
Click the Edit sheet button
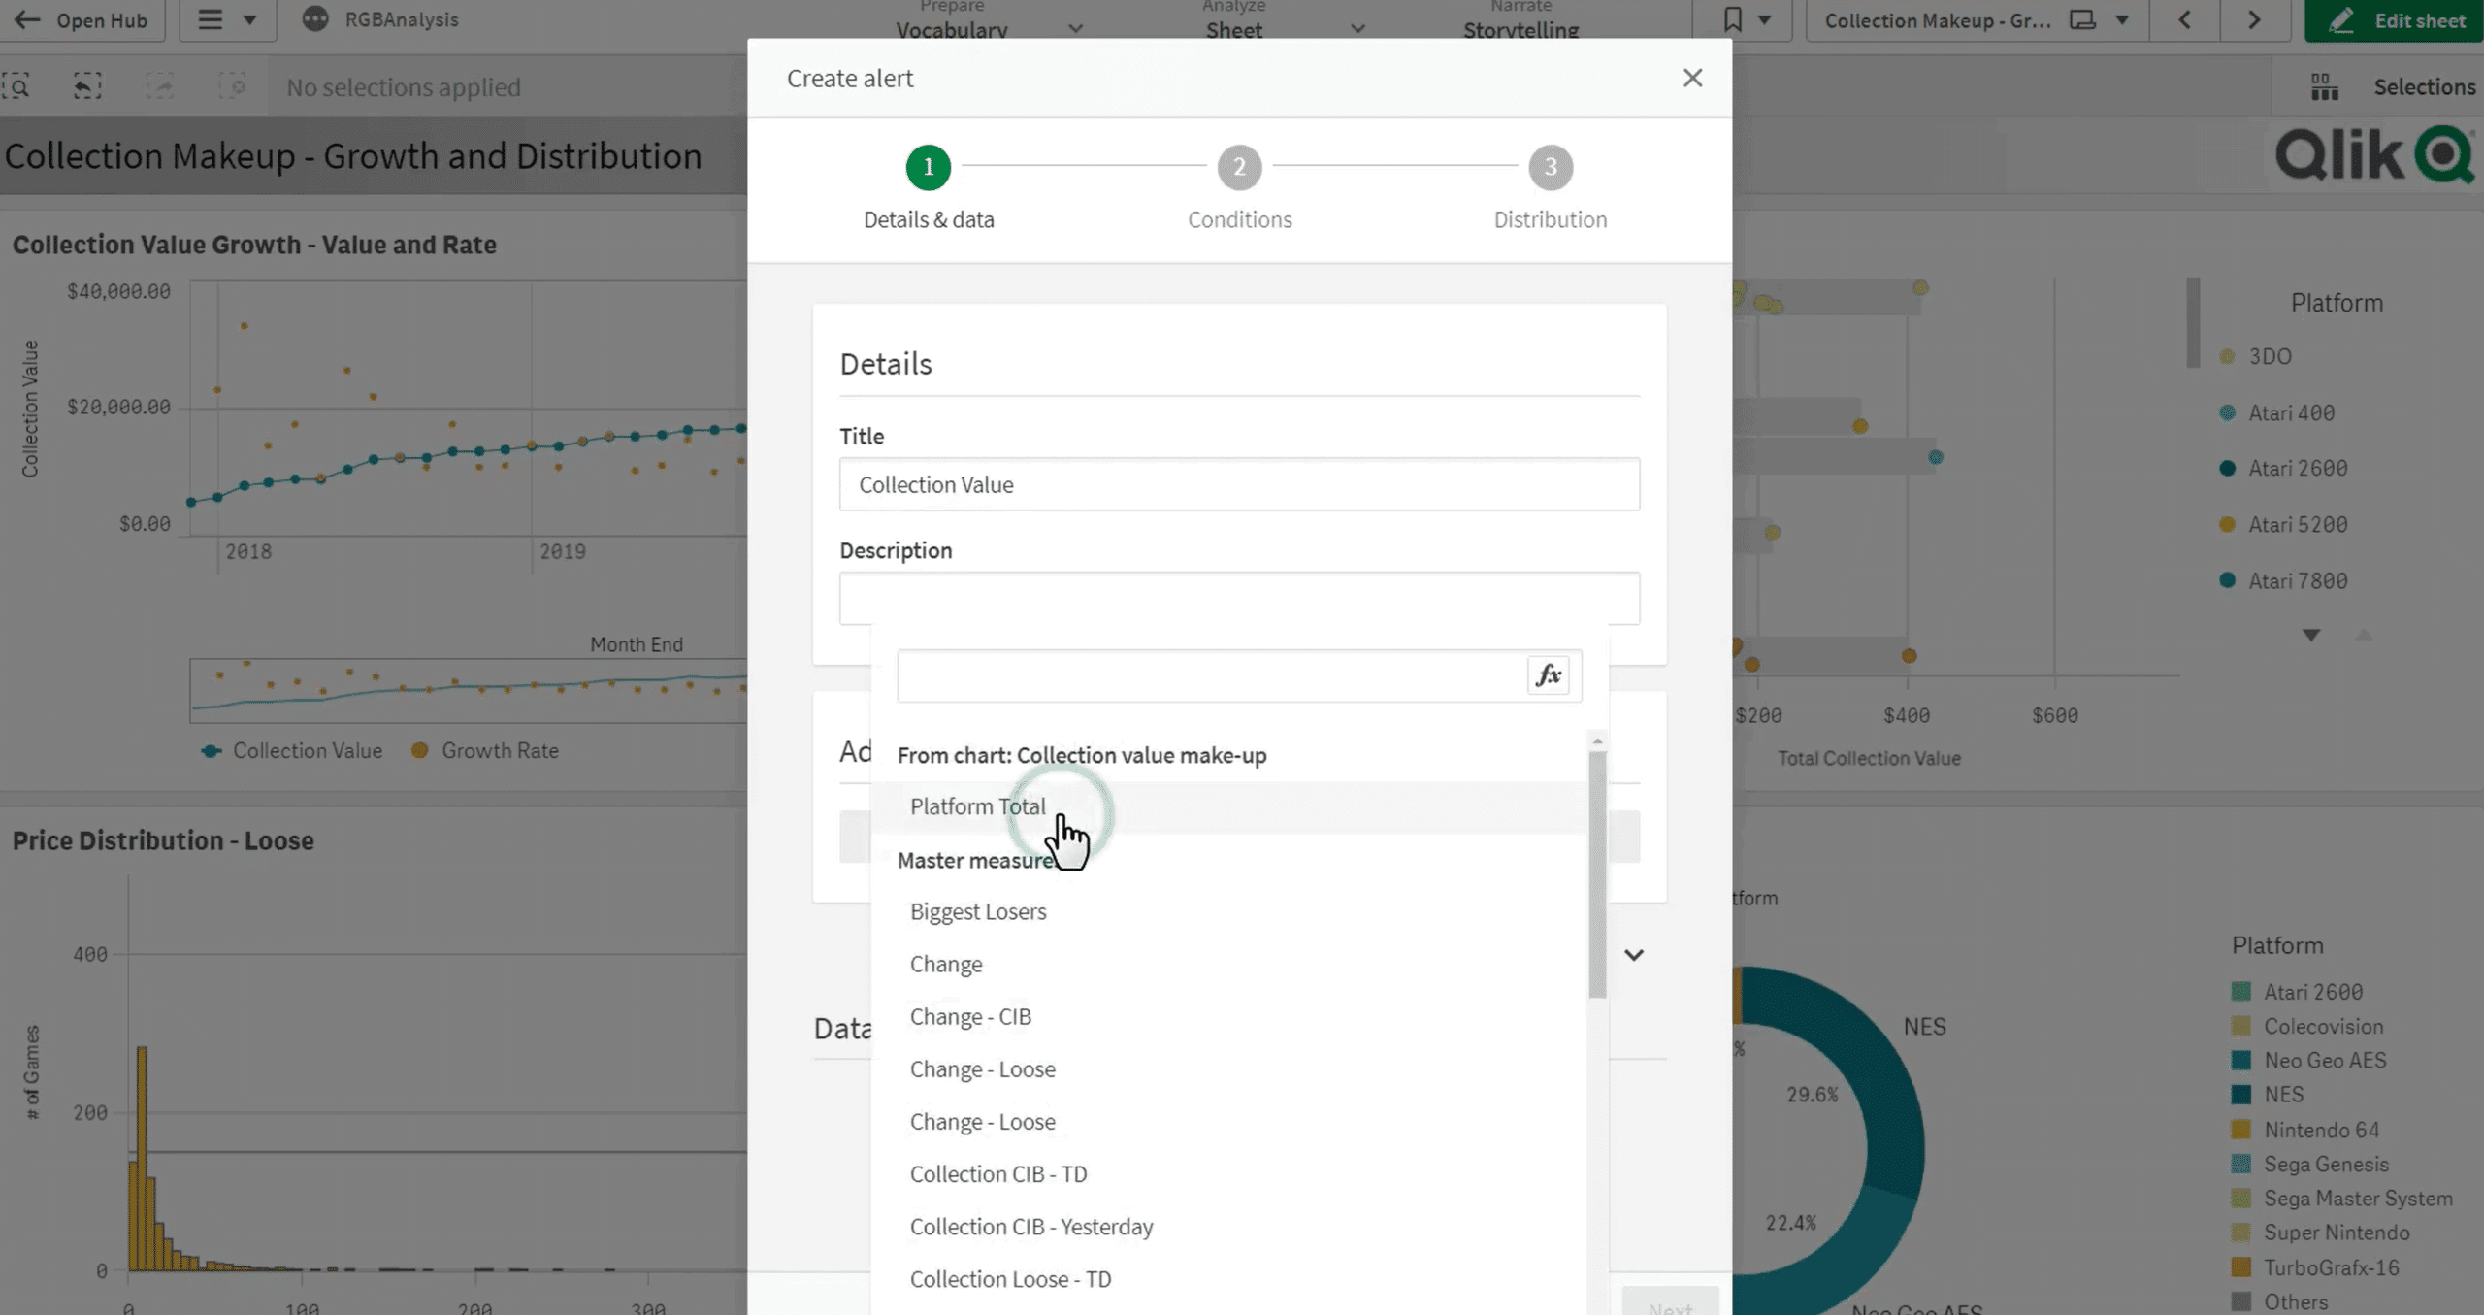tap(2395, 20)
